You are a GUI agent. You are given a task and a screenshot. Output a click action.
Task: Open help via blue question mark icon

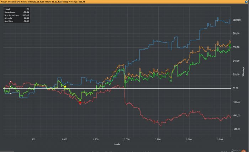(246, 1)
